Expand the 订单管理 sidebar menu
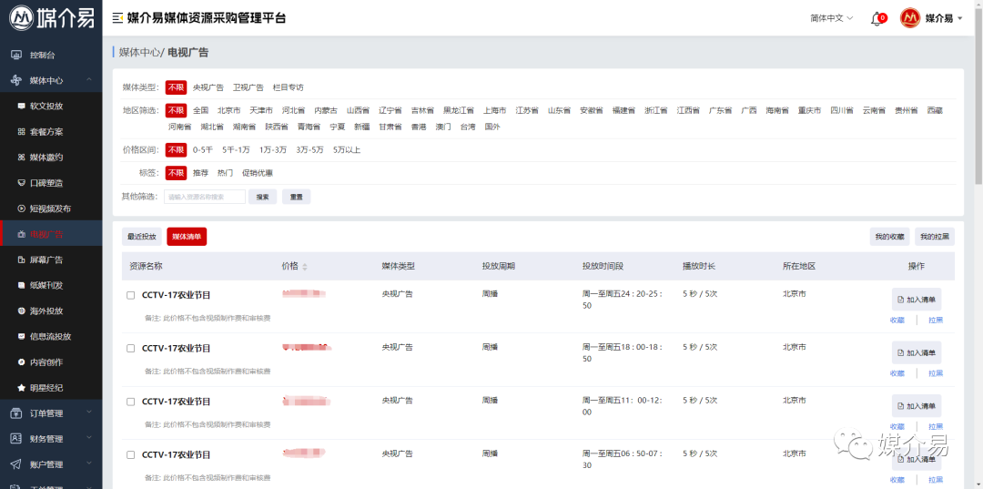983x489 pixels. pos(50,413)
